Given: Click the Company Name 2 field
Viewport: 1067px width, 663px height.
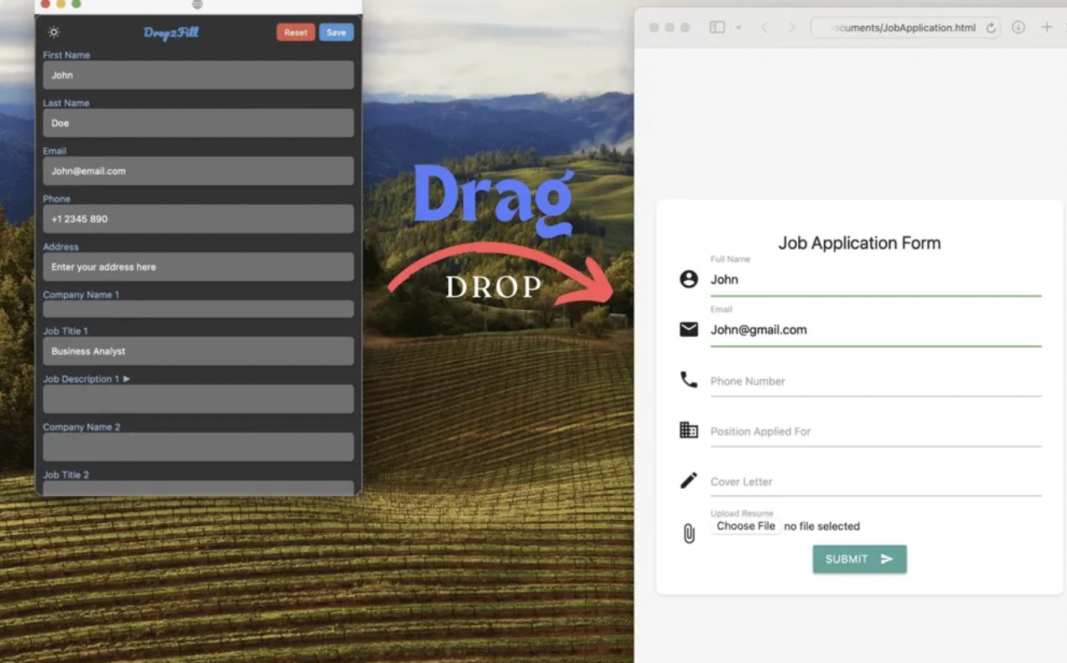Looking at the screenshot, I should point(198,447).
